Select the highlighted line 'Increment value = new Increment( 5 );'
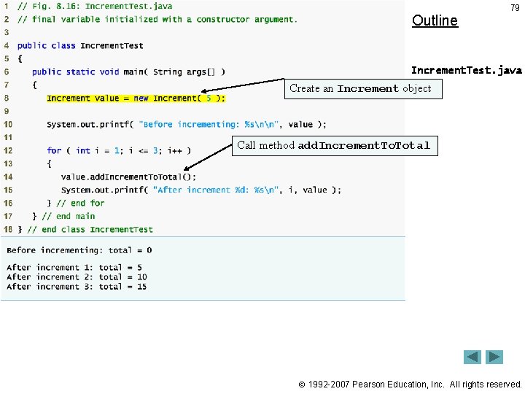Image resolution: width=525 pixels, height=394 pixels. click(136, 98)
